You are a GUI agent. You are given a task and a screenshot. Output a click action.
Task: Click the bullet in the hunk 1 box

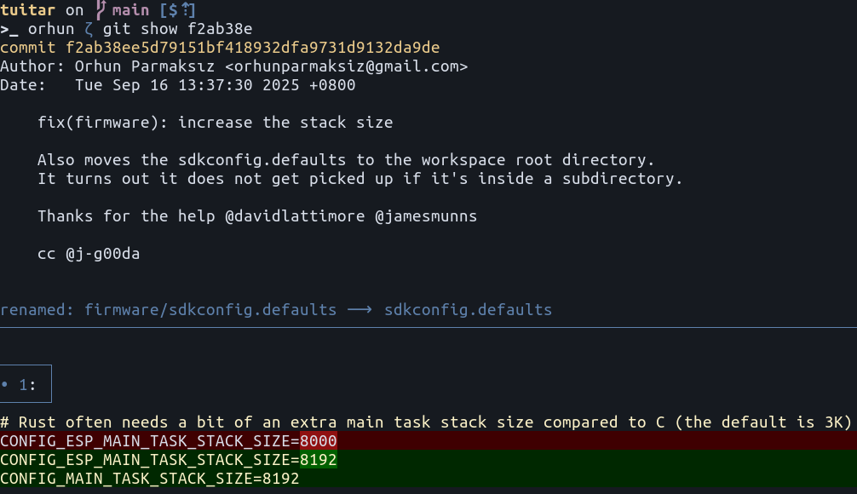coord(5,385)
